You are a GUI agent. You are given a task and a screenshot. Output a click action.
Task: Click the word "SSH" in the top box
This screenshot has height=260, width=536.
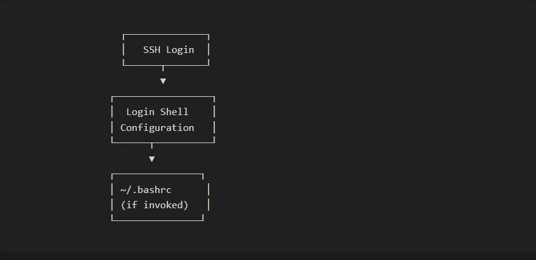pos(151,50)
